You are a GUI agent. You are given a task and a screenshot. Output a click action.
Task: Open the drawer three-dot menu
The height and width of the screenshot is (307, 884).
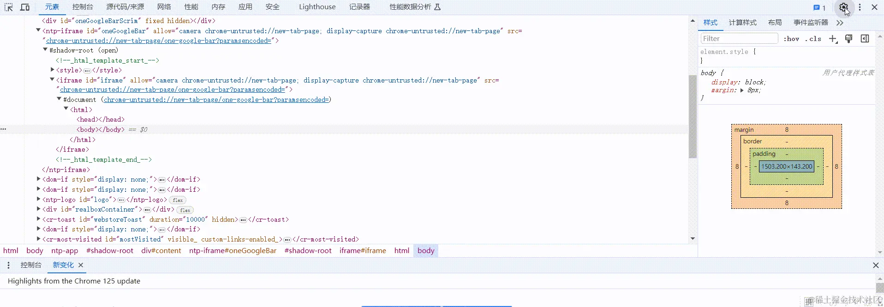[x=8, y=265]
